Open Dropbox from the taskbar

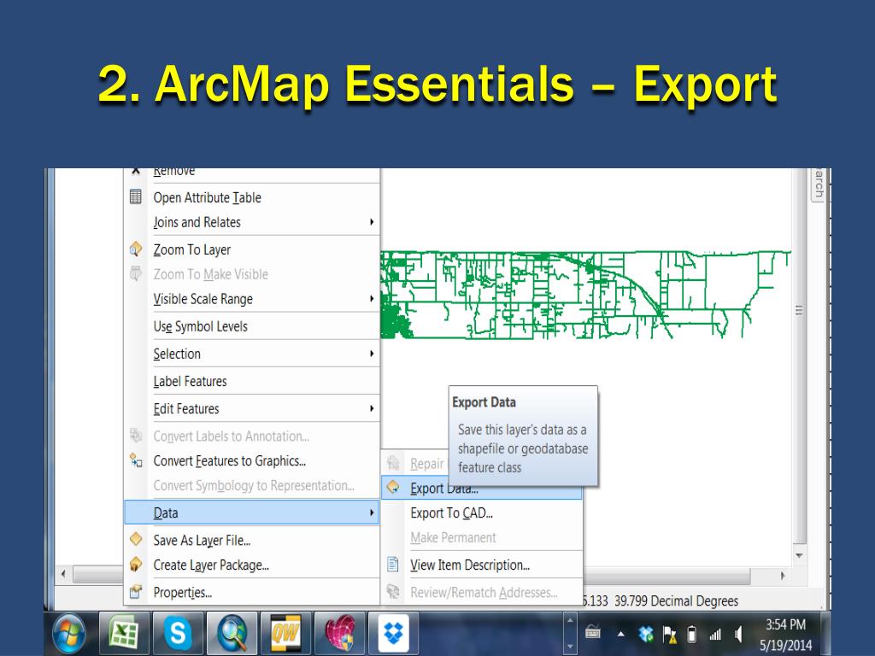393,632
